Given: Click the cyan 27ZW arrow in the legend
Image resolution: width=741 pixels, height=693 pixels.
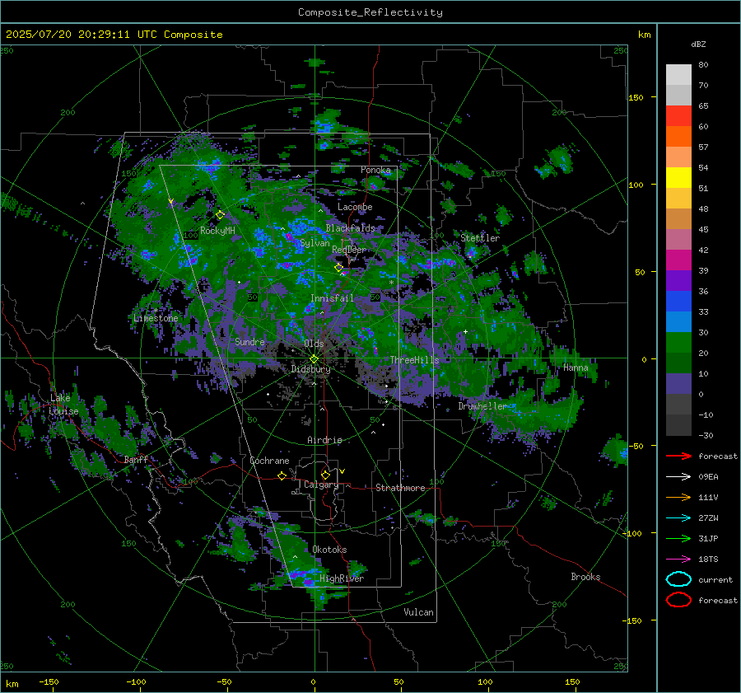Looking at the screenshot, I should click(678, 518).
